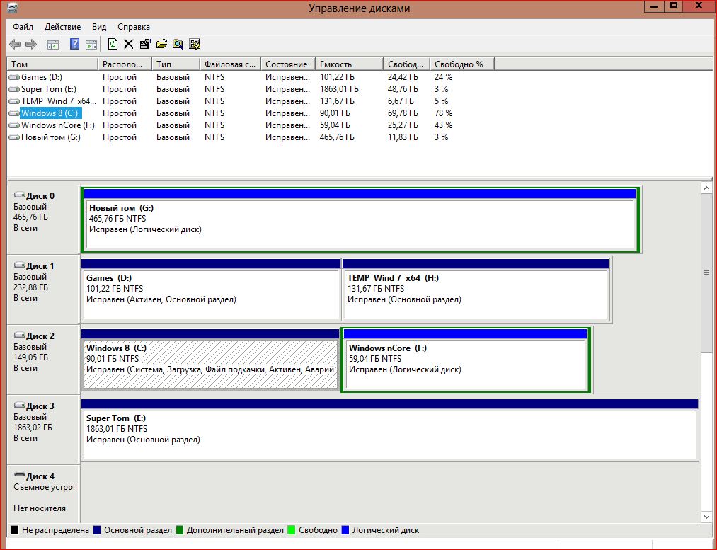The height and width of the screenshot is (550, 717).
Task: Click the Forward arrow in the toolbar
Action: [30, 45]
